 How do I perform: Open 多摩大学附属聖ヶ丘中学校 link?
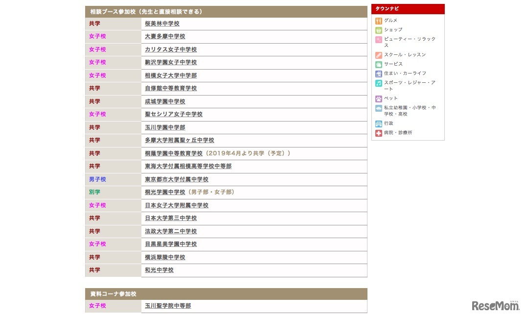[x=180, y=140]
